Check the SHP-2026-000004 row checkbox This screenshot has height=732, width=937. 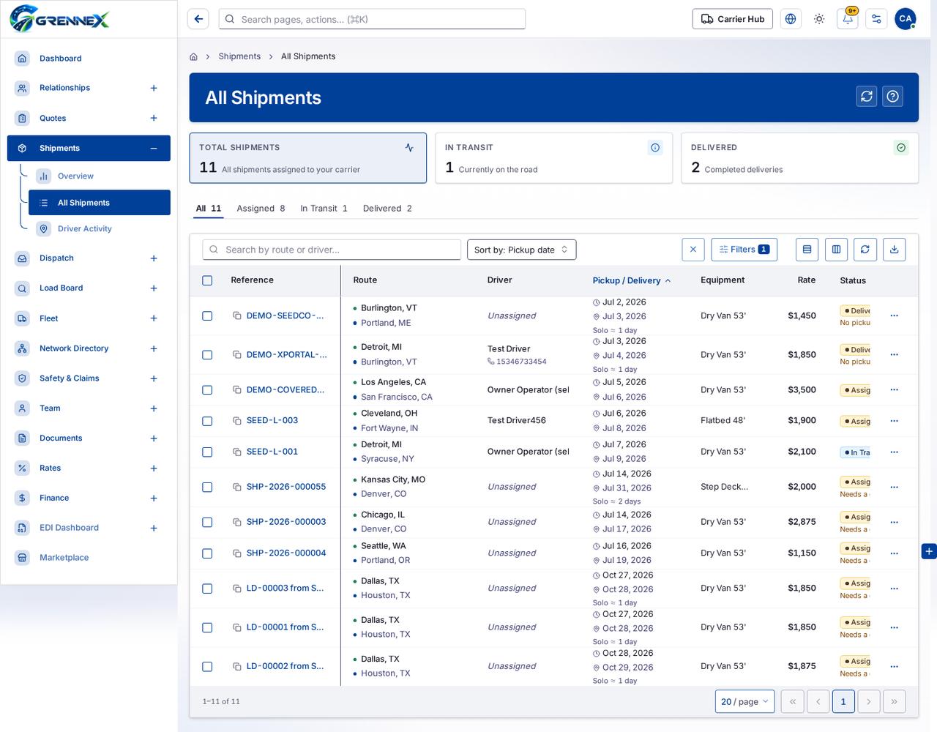[207, 554]
